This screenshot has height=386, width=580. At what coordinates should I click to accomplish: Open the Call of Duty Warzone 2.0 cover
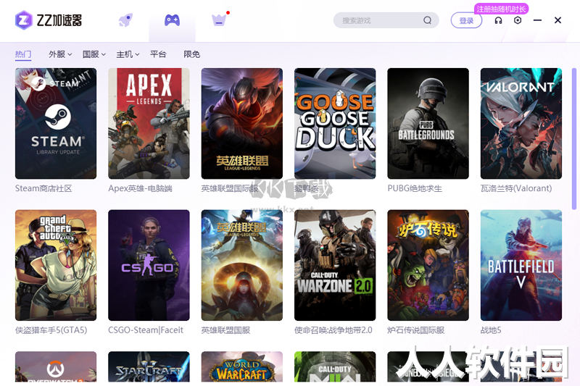tap(335, 265)
